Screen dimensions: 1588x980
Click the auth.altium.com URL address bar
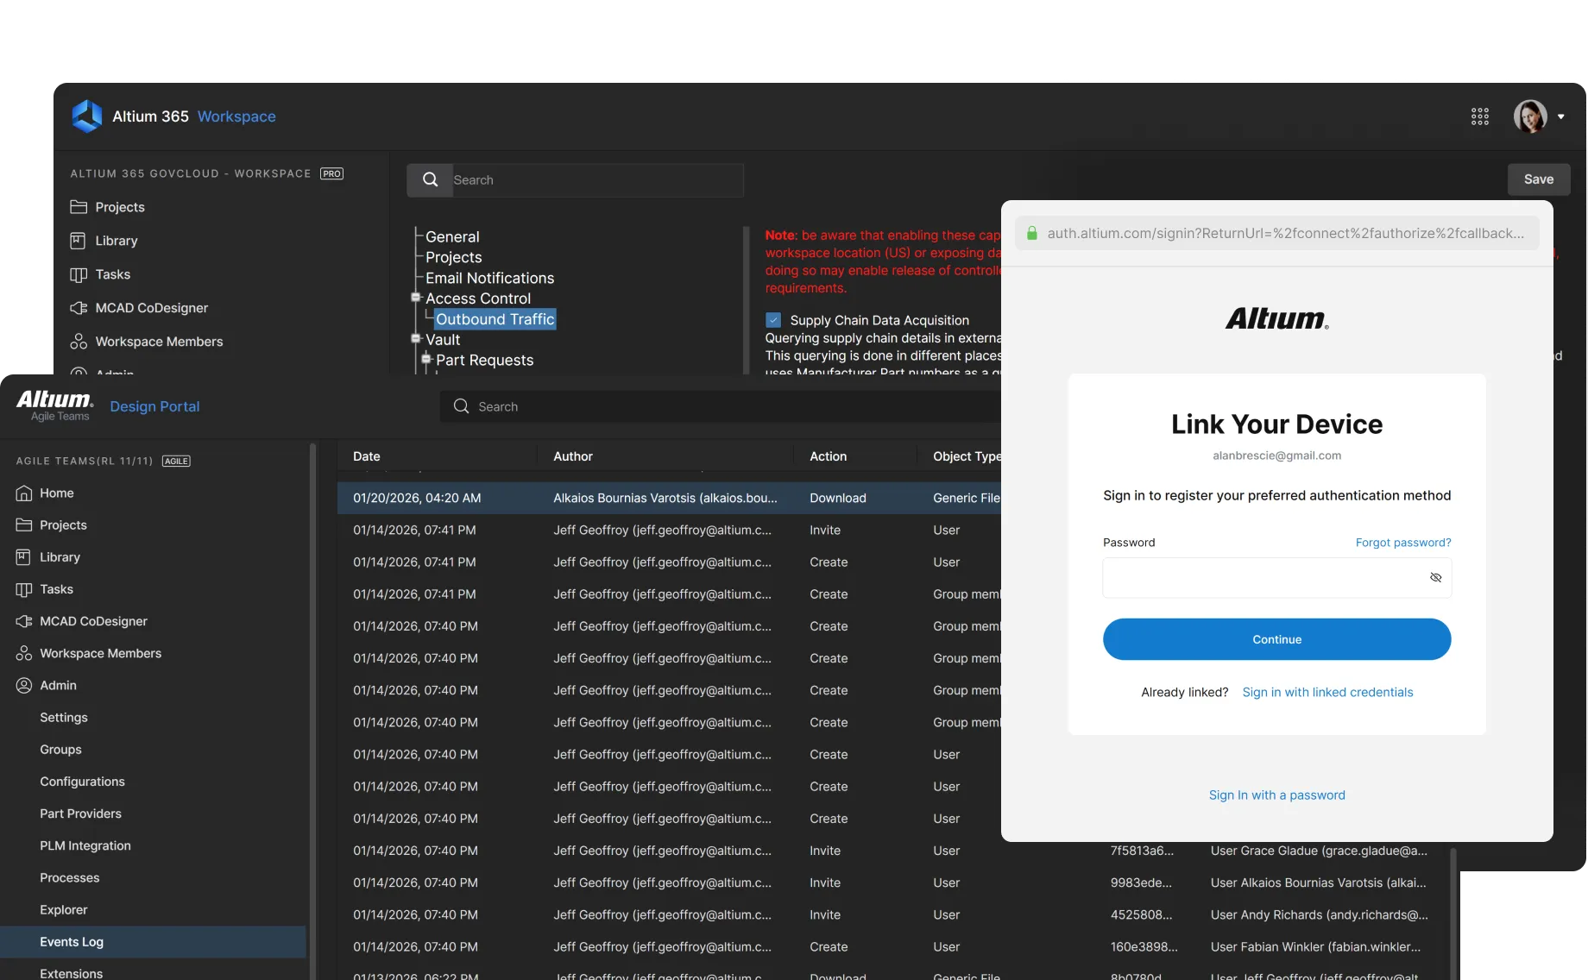tap(1277, 233)
